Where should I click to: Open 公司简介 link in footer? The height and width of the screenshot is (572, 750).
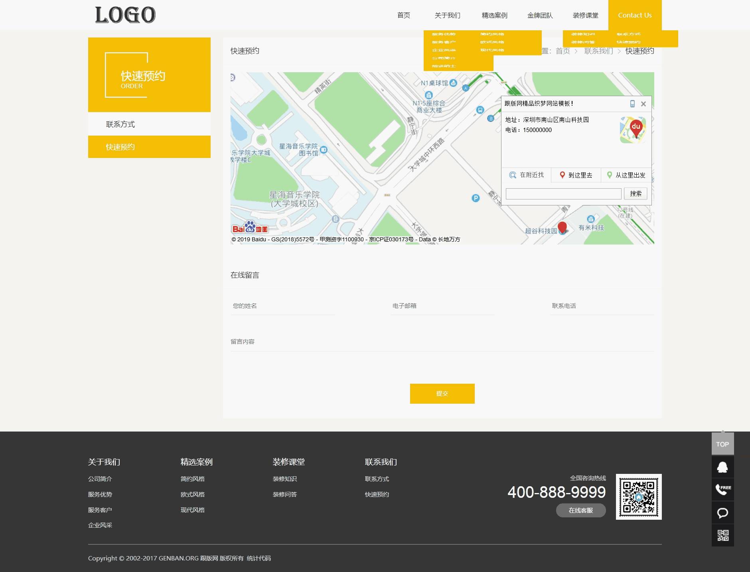pyautogui.click(x=100, y=479)
